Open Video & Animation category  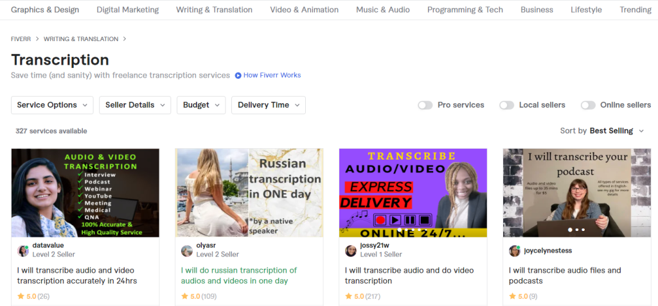(304, 10)
